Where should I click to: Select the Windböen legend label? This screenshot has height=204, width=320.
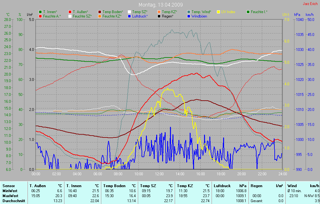point(199,16)
